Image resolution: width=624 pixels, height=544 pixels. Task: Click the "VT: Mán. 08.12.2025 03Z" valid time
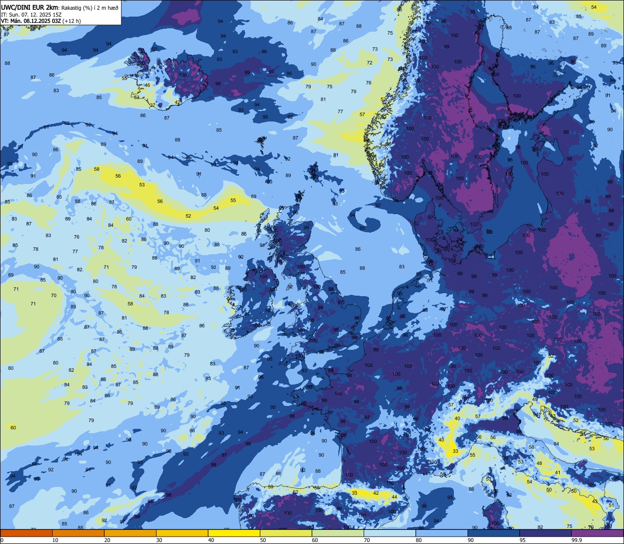pos(30,21)
